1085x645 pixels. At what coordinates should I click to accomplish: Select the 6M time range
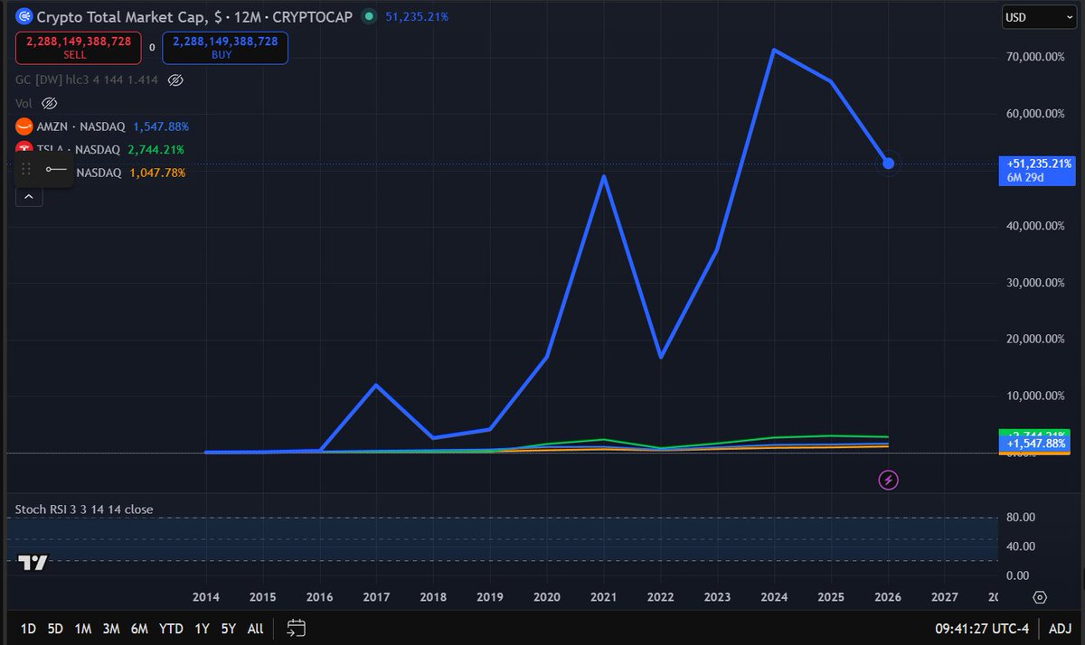[x=139, y=628]
